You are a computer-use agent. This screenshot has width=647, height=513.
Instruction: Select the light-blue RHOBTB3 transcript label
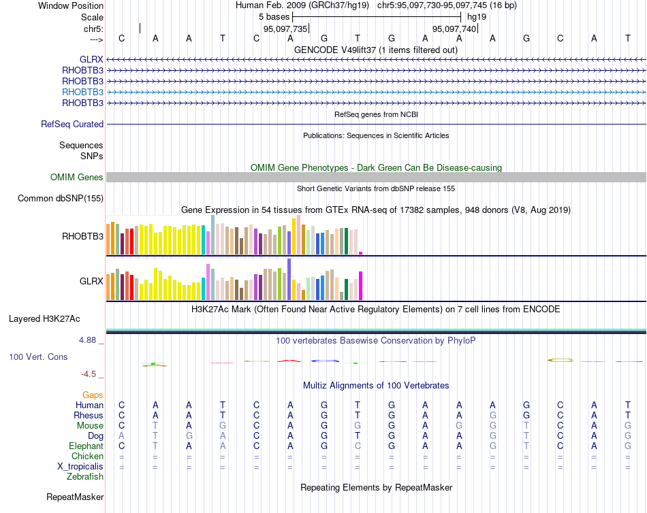coord(82,92)
